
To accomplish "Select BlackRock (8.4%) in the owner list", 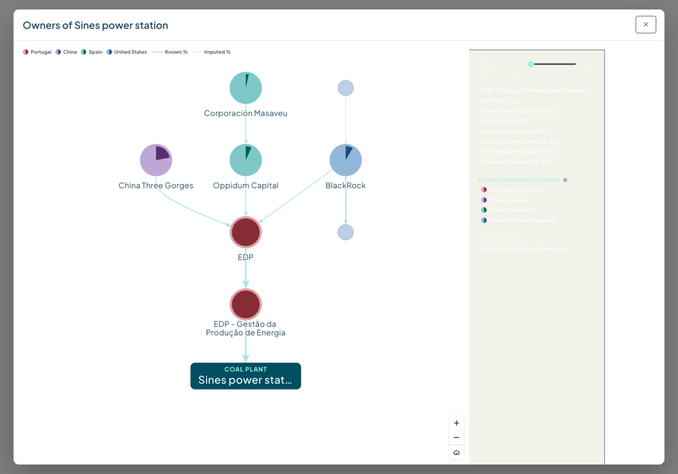I will tap(505, 121).
